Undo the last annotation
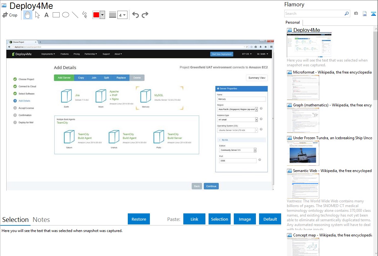Viewport: 378px width, 256px height. (135, 15)
